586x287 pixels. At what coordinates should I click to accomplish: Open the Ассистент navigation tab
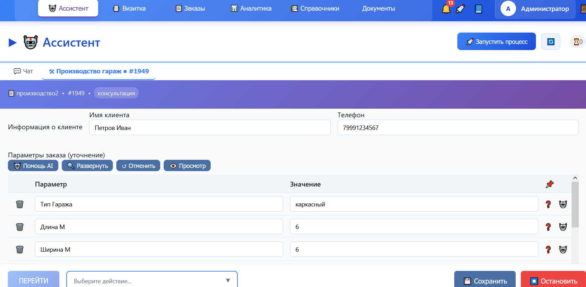pos(68,8)
